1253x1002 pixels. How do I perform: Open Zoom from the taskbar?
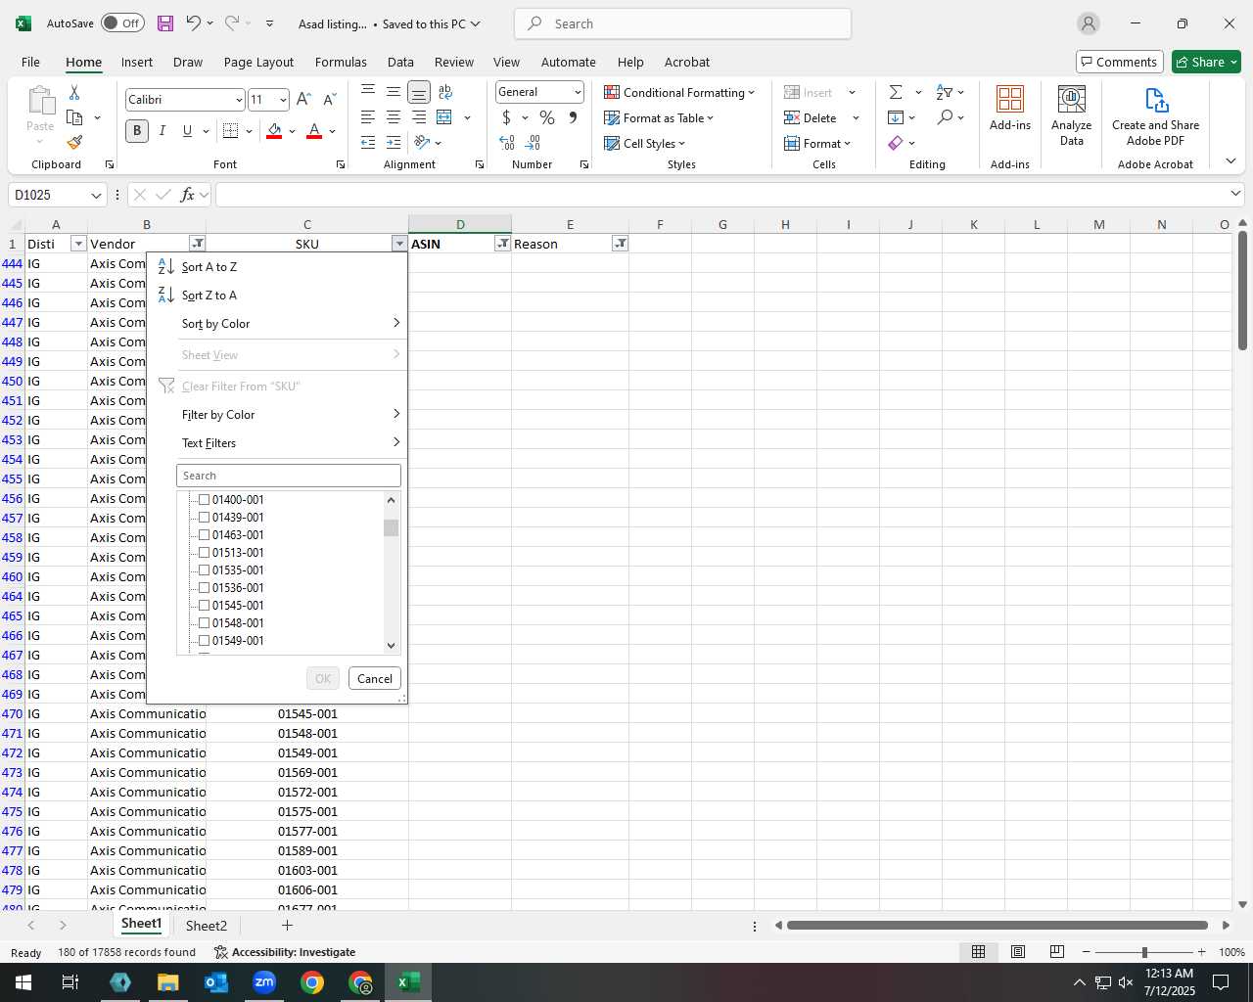[x=264, y=982]
